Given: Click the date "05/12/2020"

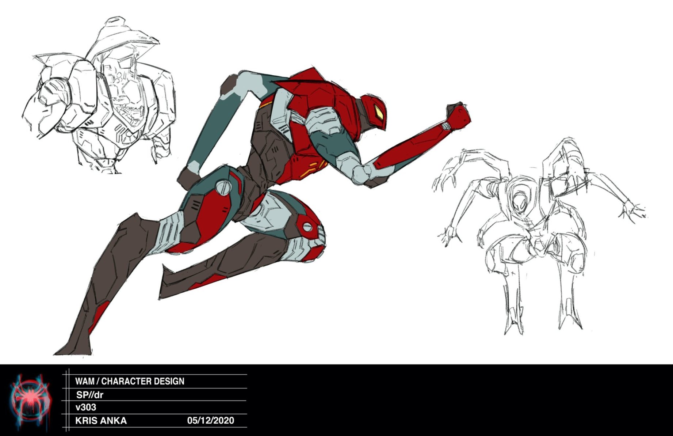Looking at the screenshot, I should point(211,420).
